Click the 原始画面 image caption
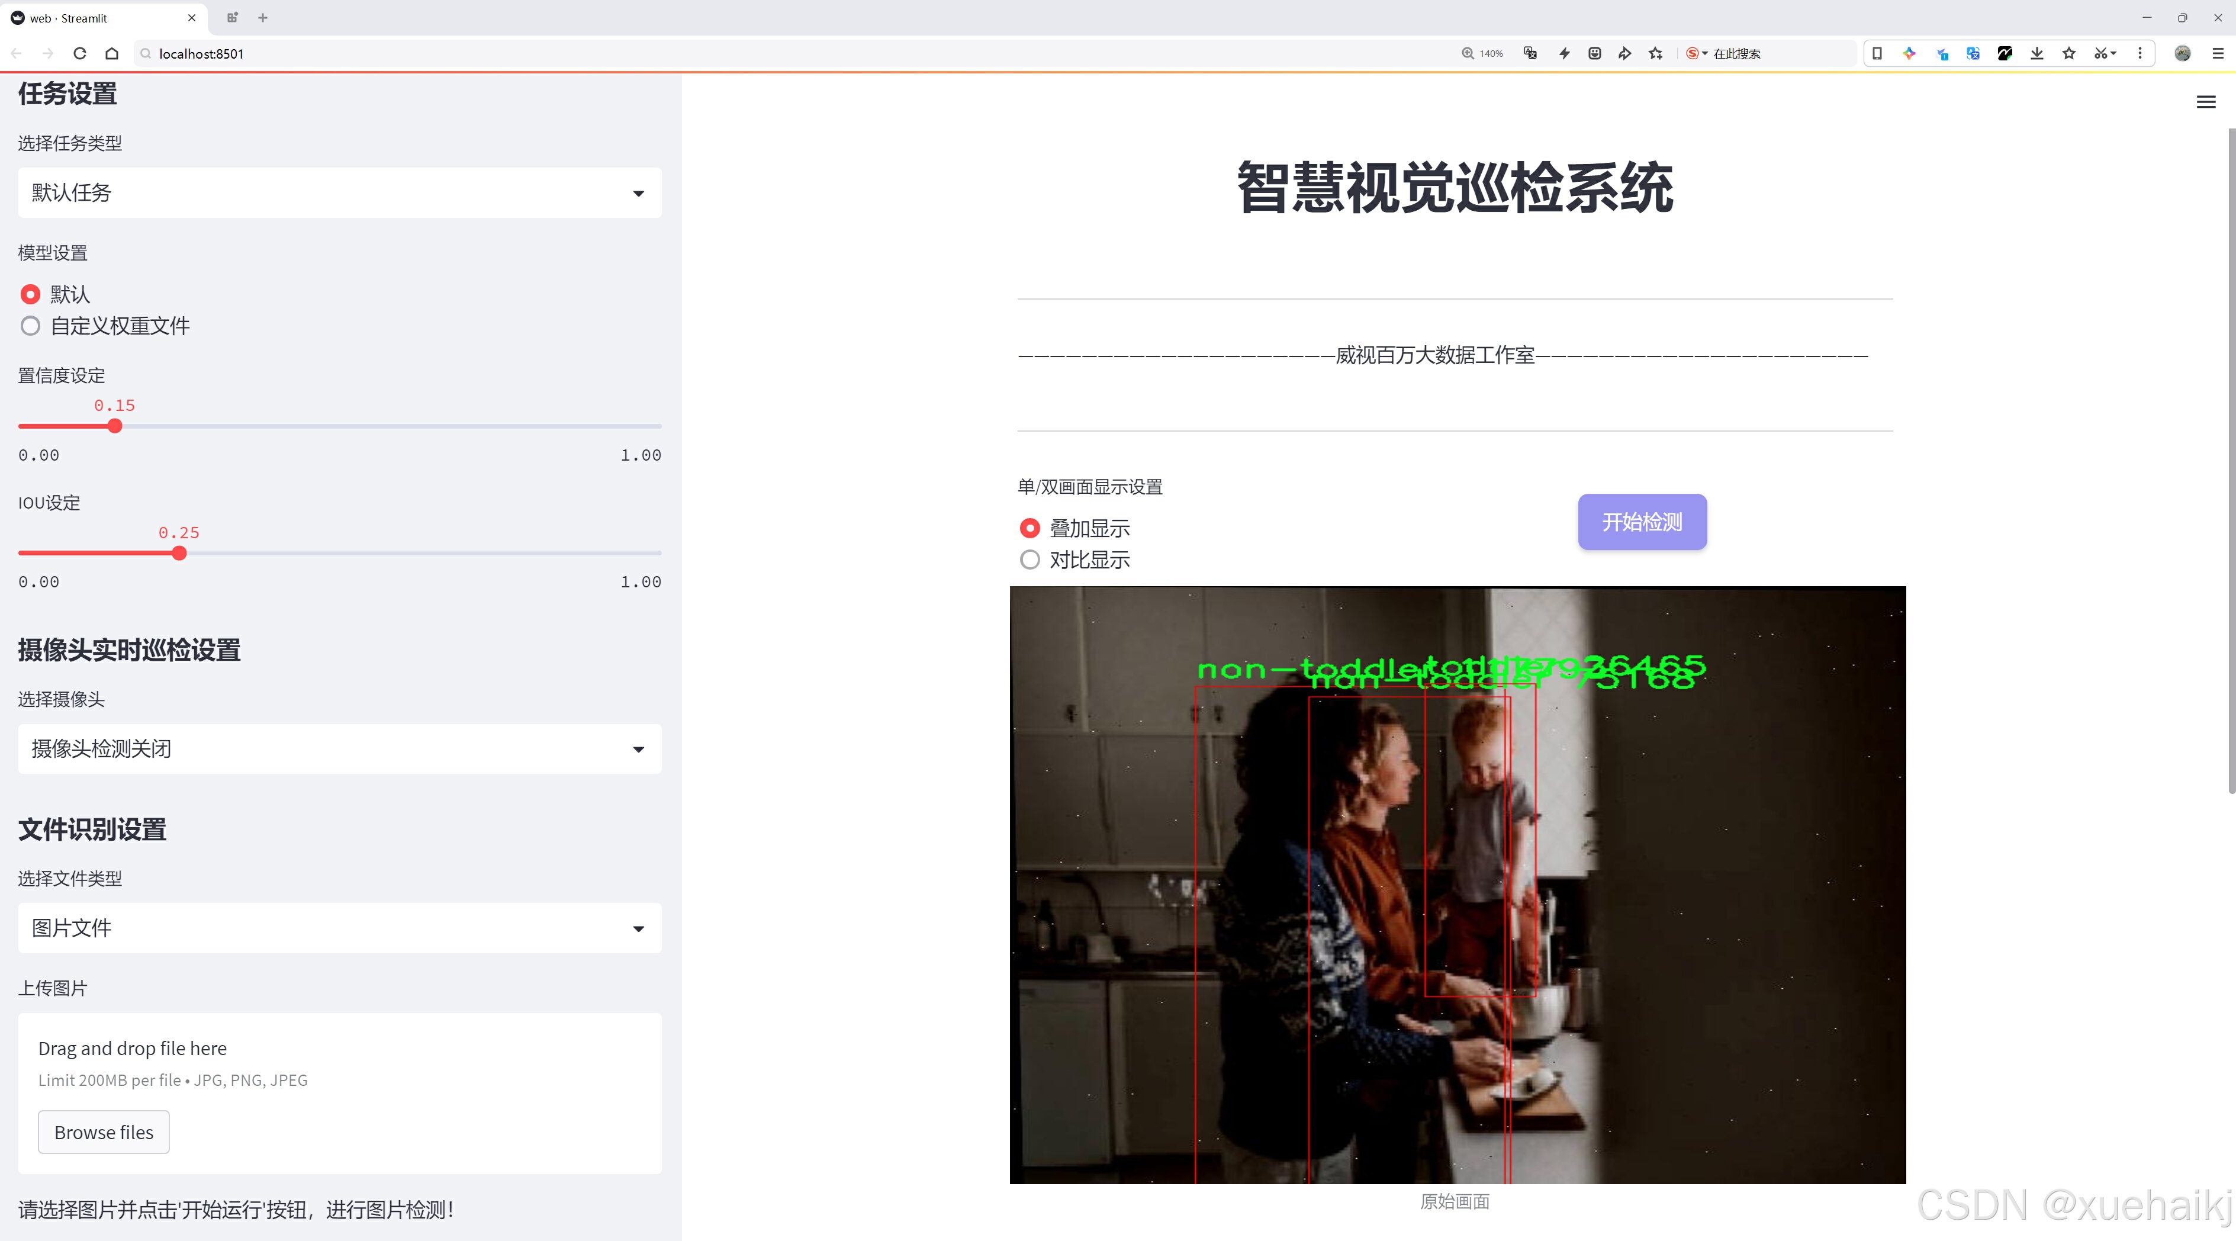 tap(1455, 1201)
